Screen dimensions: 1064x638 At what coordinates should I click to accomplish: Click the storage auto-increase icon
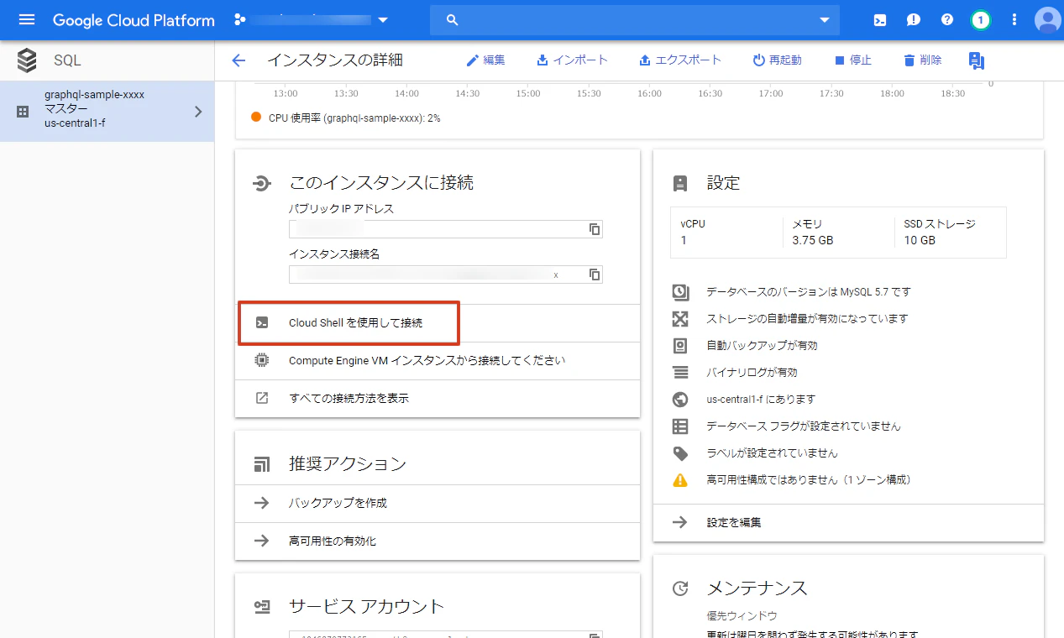point(680,319)
